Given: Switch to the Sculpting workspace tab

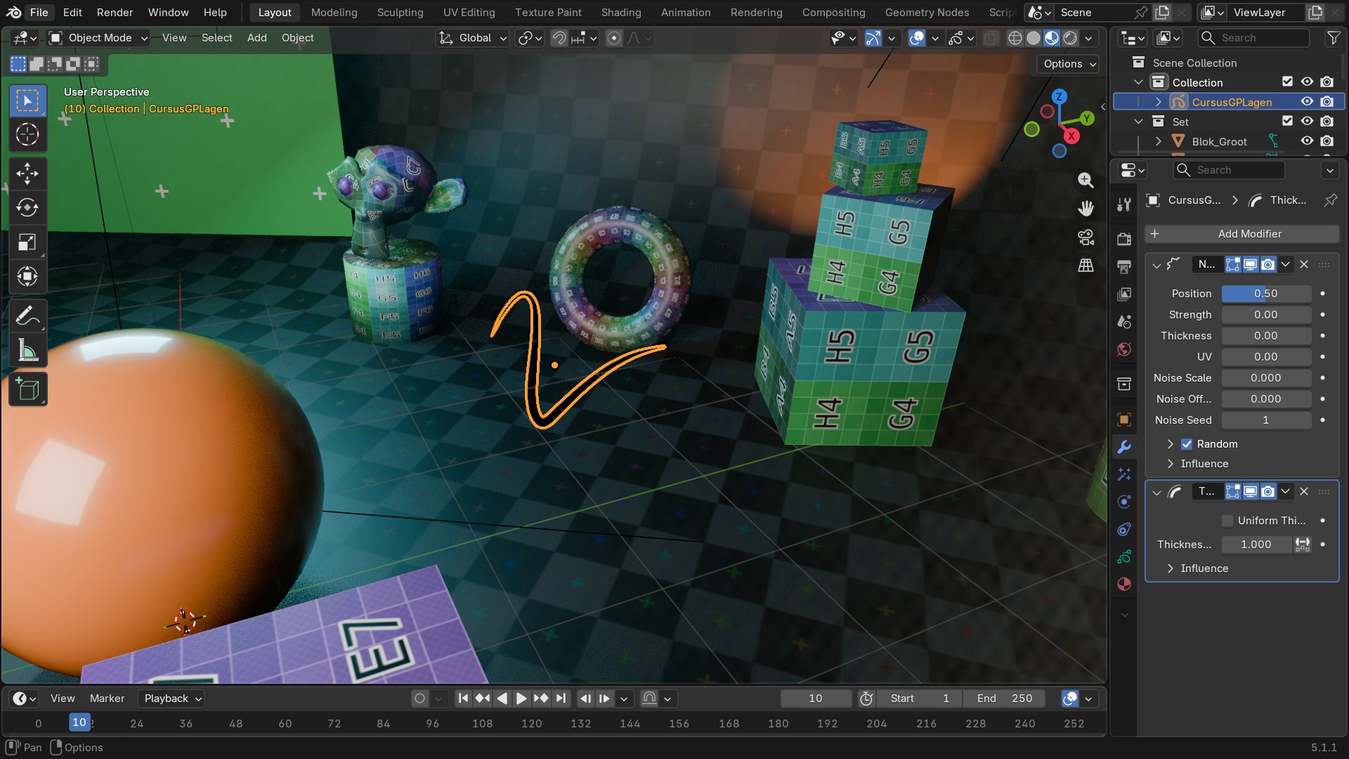Looking at the screenshot, I should pos(400,12).
